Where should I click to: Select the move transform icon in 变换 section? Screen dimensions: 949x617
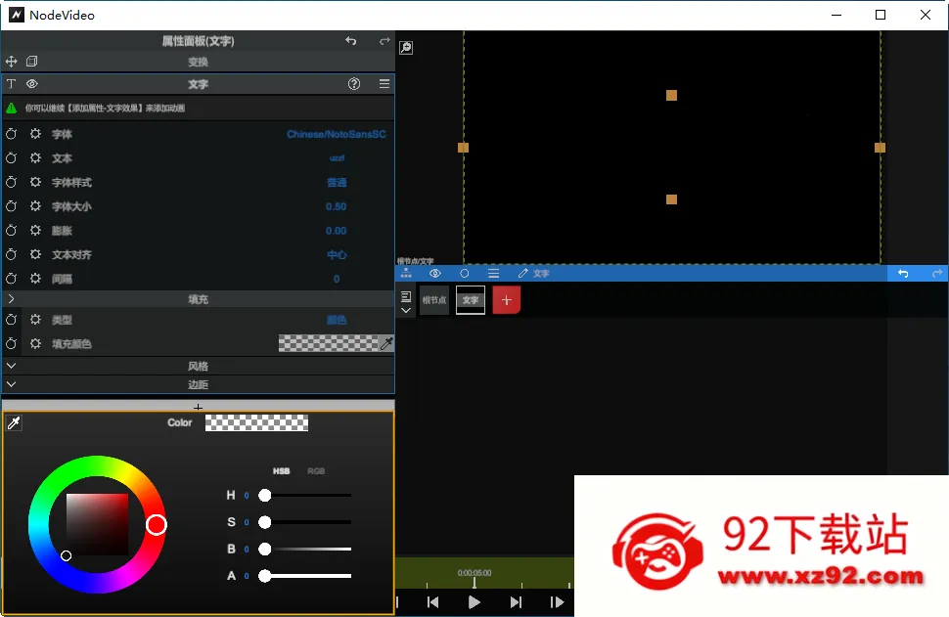(x=12, y=61)
